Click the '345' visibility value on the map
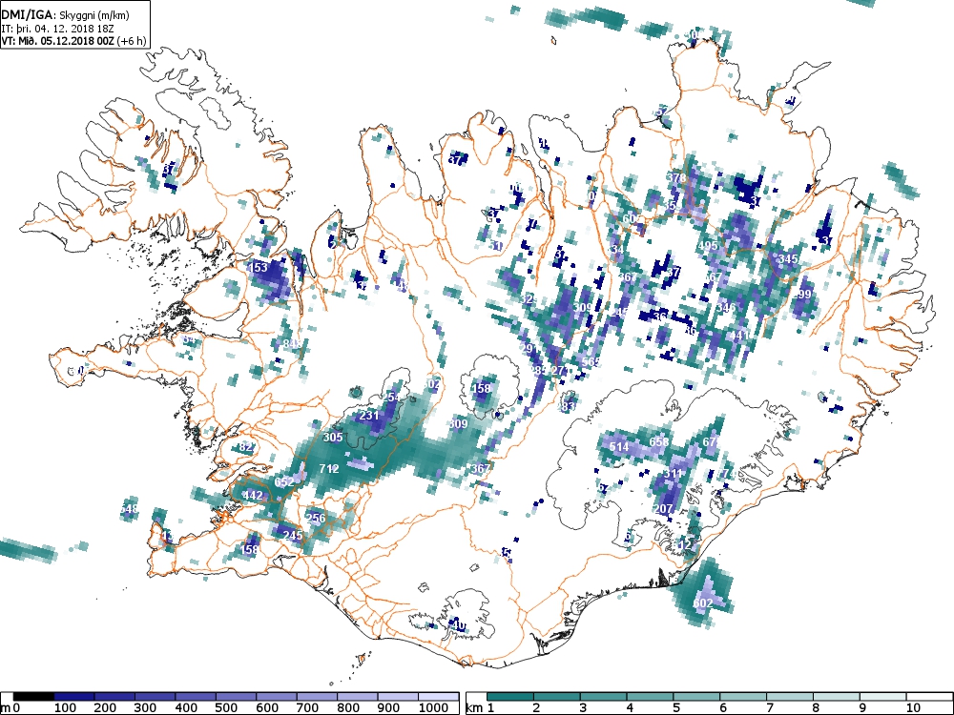 coord(787,259)
